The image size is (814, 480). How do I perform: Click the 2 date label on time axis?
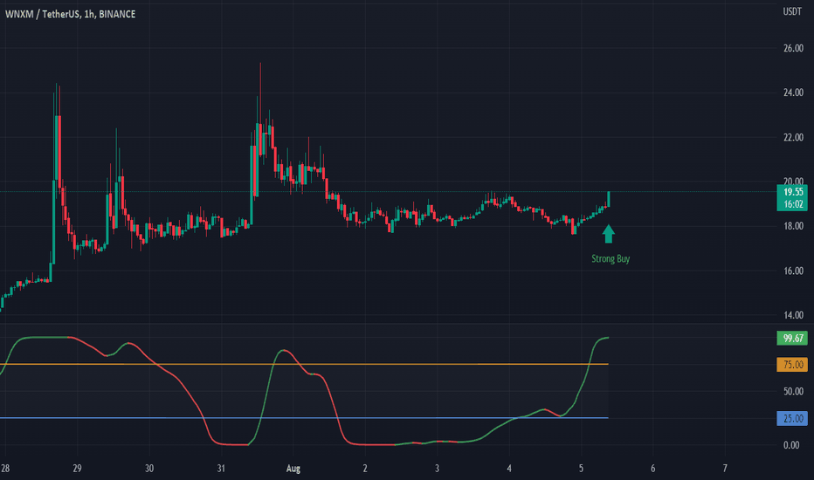tap(365, 469)
